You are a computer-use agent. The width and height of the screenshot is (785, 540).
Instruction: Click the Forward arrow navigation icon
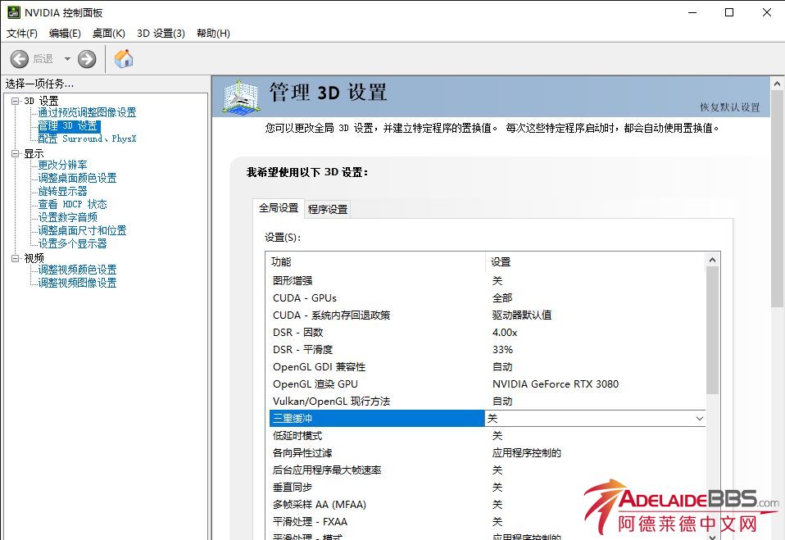pos(87,59)
